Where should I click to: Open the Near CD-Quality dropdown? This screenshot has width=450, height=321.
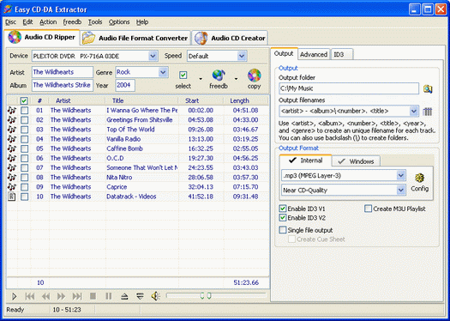[400, 190]
